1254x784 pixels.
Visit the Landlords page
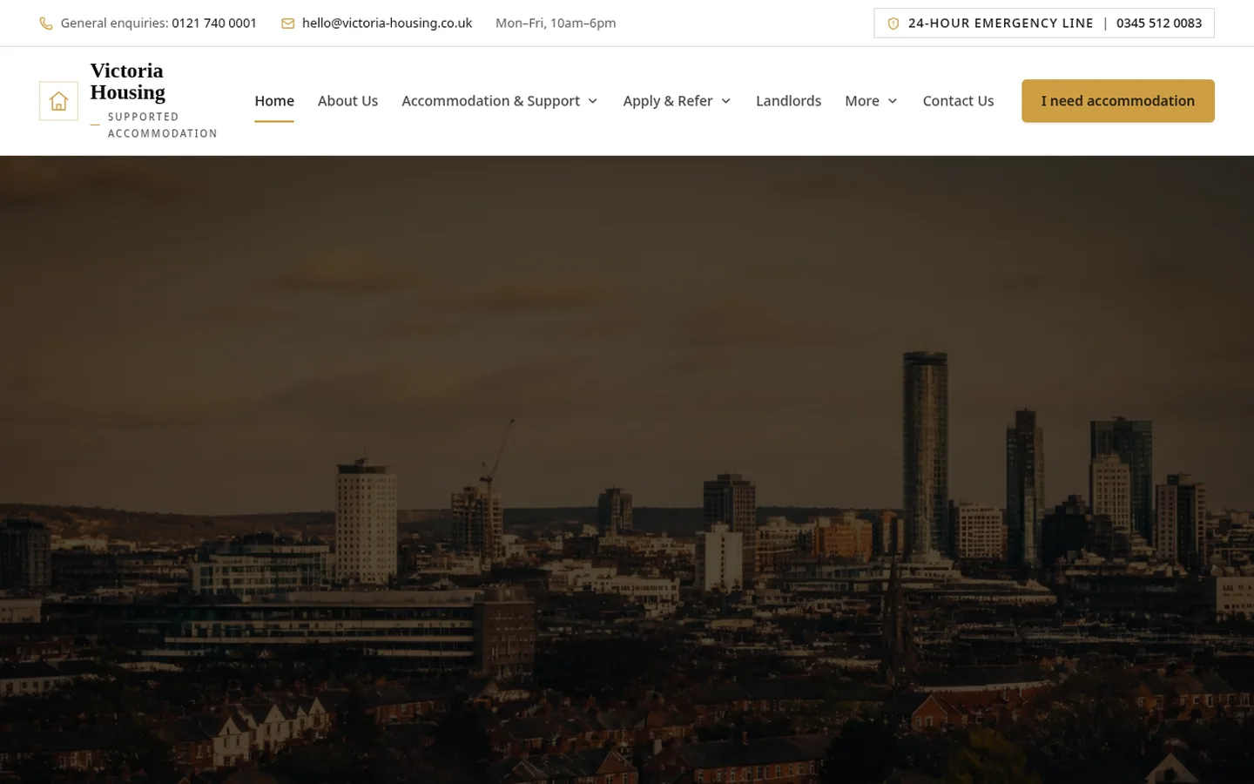click(788, 101)
